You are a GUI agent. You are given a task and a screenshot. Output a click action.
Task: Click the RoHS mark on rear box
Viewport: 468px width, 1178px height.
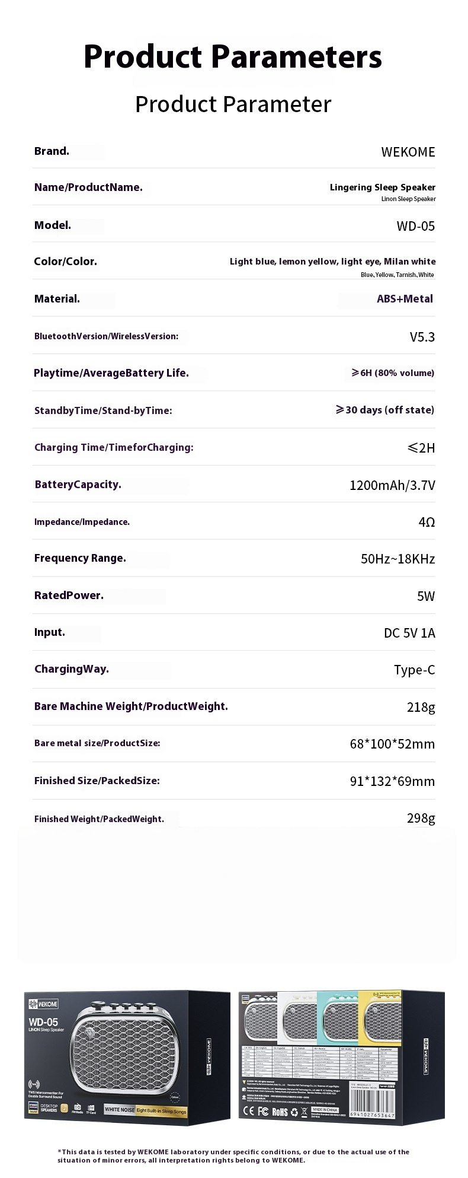(280, 1112)
